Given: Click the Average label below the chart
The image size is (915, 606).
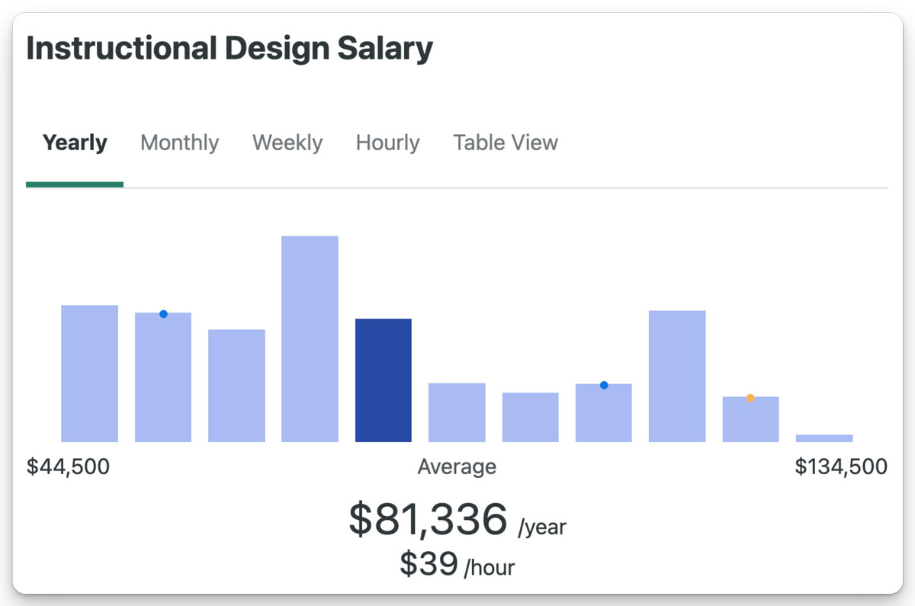Looking at the screenshot, I should tap(457, 466).
